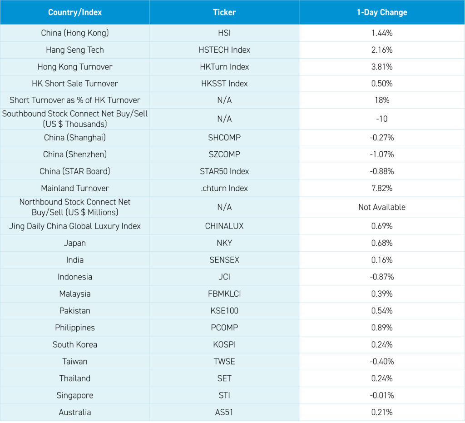Click the HSTECH Index ticker cell
The image size is (465, 423).
(x=224, y=50)
